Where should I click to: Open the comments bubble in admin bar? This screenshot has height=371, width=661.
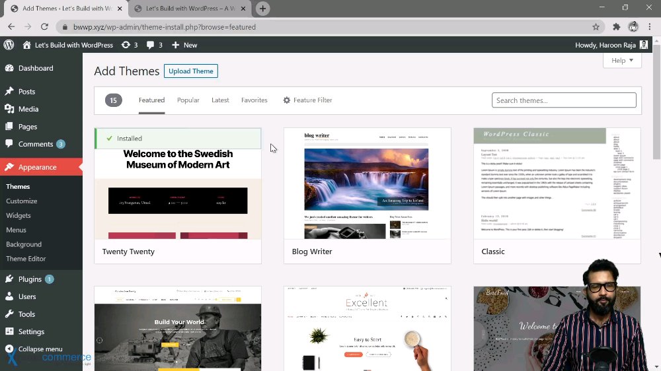(x=150, y=45)
